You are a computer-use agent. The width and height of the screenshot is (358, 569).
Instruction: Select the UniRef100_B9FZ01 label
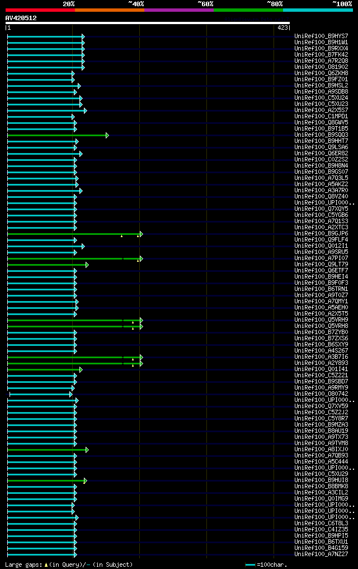pos(321,80)
